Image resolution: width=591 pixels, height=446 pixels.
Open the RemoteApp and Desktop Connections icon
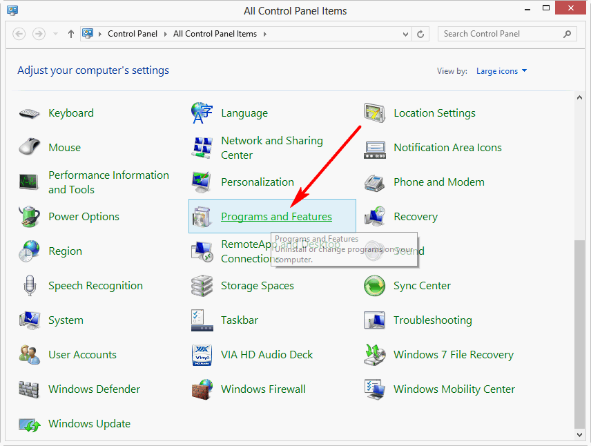tap(202, 251)
